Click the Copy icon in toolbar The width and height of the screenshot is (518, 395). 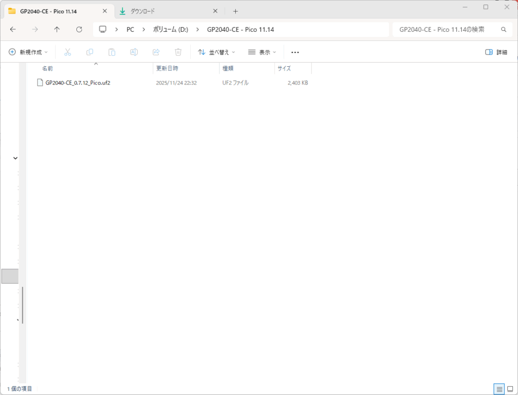pos(90,52)
